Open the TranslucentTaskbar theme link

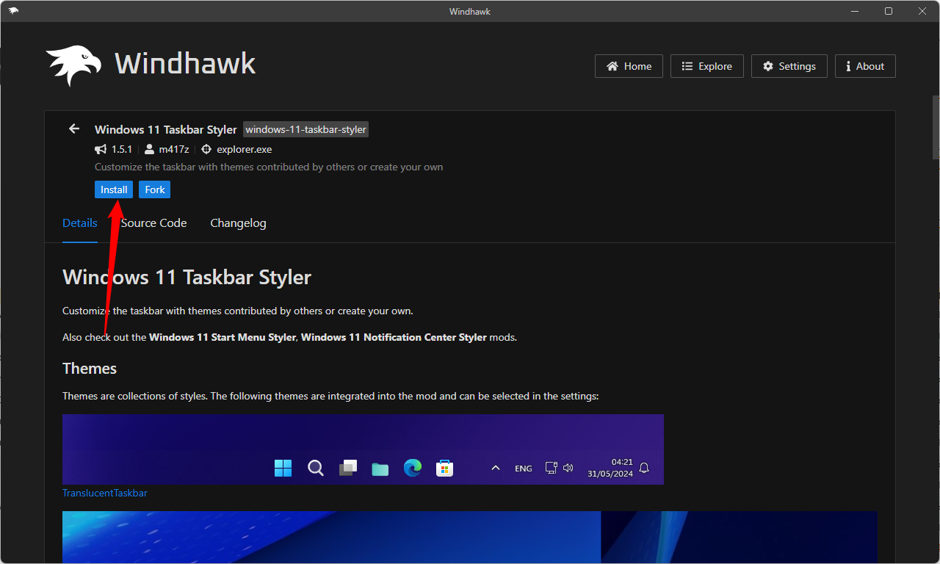pos(104,493)
